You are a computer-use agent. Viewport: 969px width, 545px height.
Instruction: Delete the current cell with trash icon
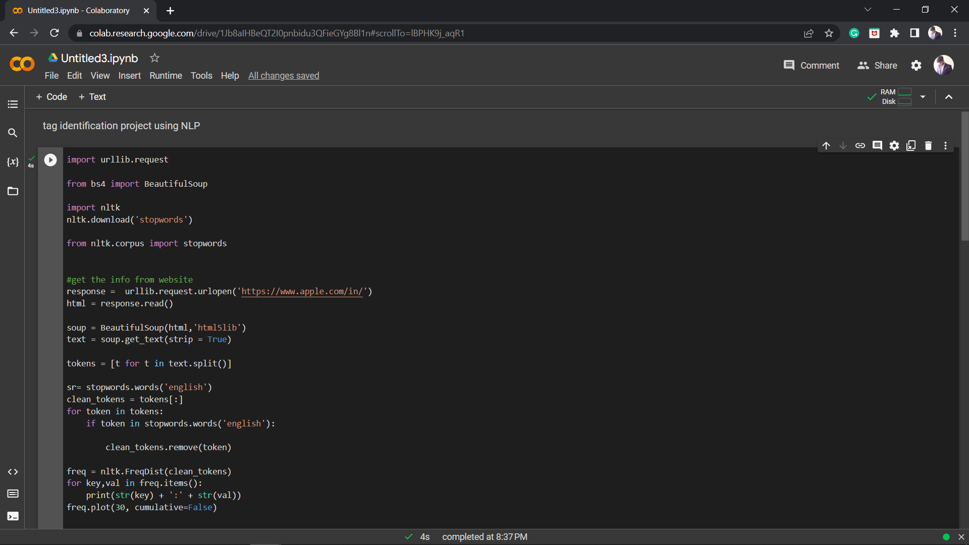928,146
